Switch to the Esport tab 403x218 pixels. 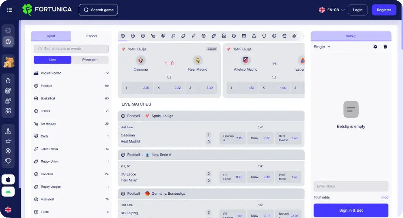tap(91, 36)
